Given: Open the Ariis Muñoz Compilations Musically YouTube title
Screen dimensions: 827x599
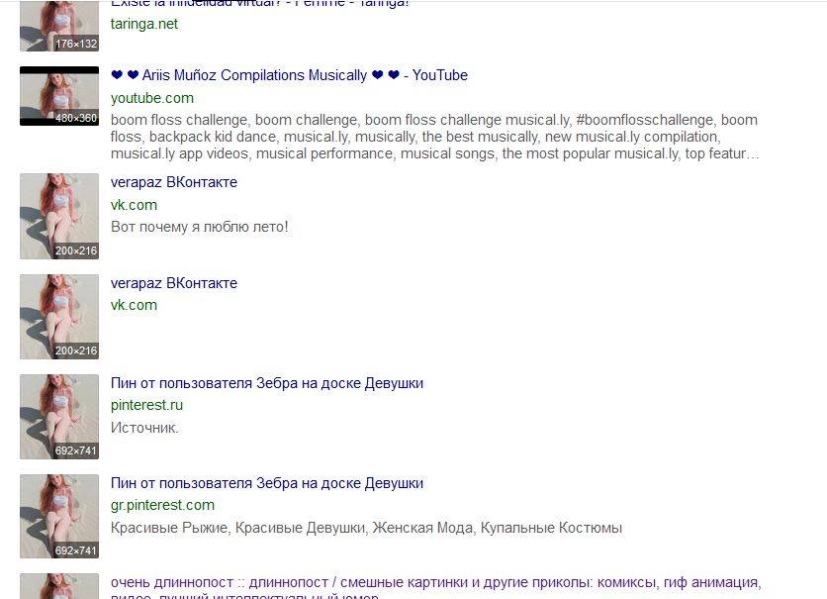Looking at the screenshot, I should (289, 75).
